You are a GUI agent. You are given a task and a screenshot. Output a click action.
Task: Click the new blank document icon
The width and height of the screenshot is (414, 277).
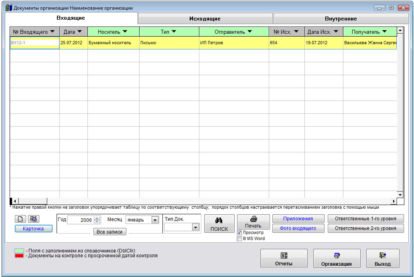pos(20,219)
